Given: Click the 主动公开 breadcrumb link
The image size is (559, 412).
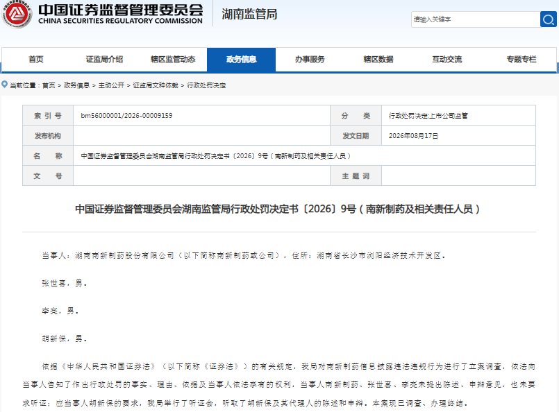Looking at the screenshot, I should 111,85.
